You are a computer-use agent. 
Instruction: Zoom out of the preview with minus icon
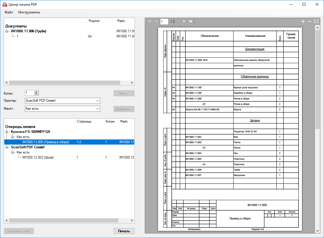click(x=309, y=21)
